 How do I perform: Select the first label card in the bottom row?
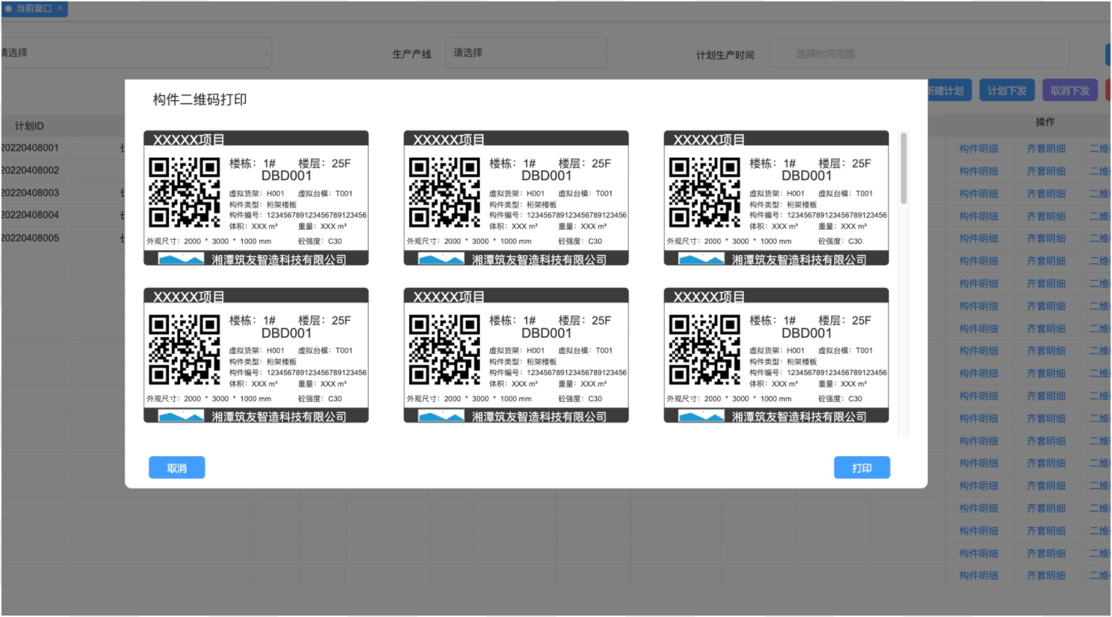pyautogui.click(x=256, y=355)
